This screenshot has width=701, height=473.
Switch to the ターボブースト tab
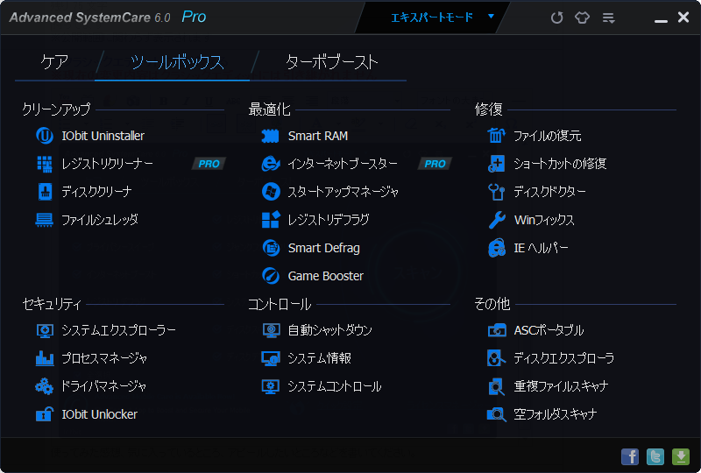(x=332, y=62)
